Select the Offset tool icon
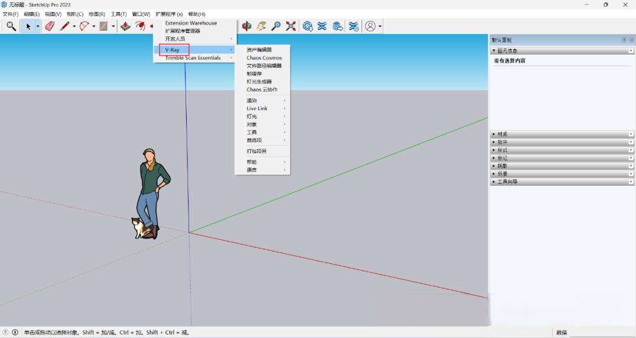The image size is (636, 338). 140,26
